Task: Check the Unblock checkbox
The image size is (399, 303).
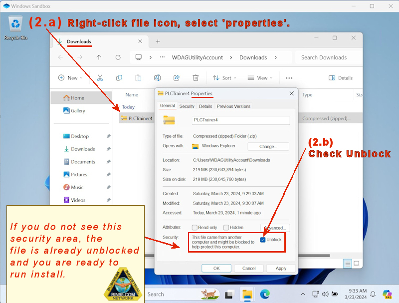Action: (263, 240)
